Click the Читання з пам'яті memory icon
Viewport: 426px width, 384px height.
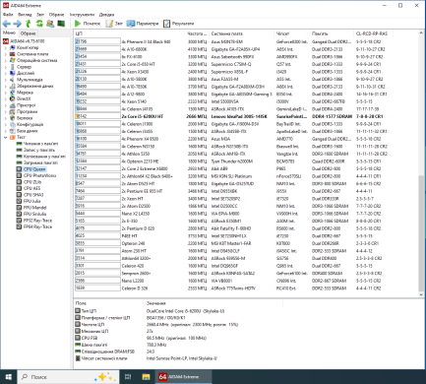[20, 144]
